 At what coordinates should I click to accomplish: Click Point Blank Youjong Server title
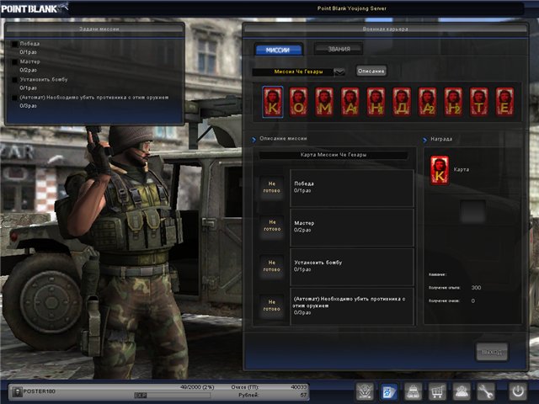click(352, 8)
